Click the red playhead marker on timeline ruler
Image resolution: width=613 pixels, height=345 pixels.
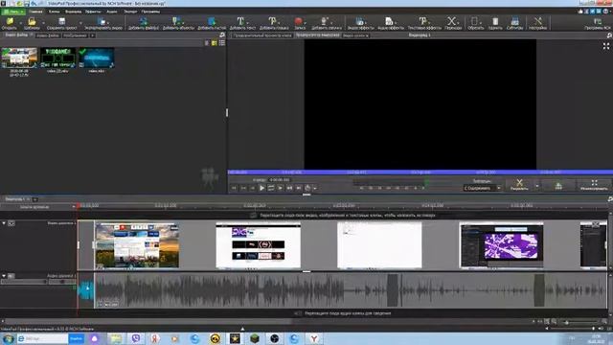pos(79,205)
